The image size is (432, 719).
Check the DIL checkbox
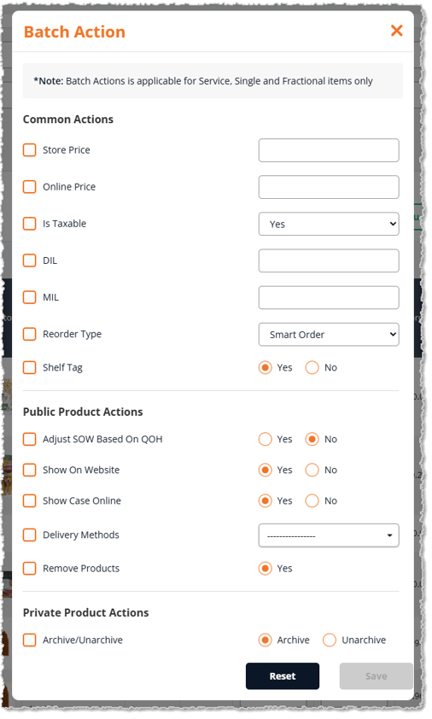[29, 260]
